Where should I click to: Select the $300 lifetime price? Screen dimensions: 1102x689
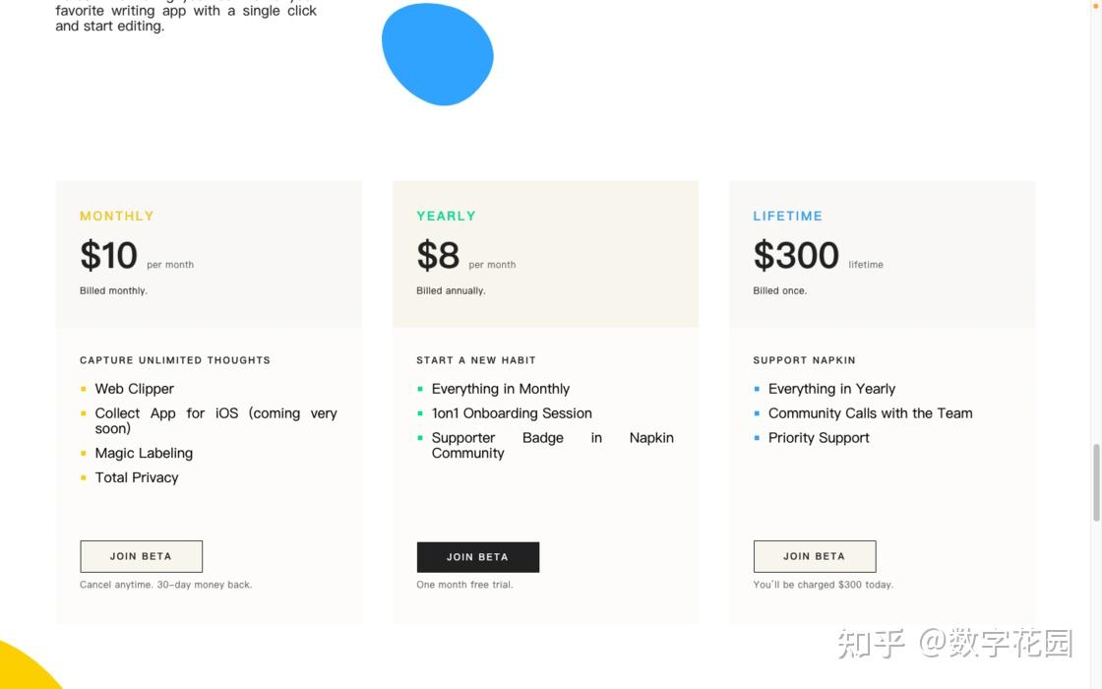coord(796,255)
